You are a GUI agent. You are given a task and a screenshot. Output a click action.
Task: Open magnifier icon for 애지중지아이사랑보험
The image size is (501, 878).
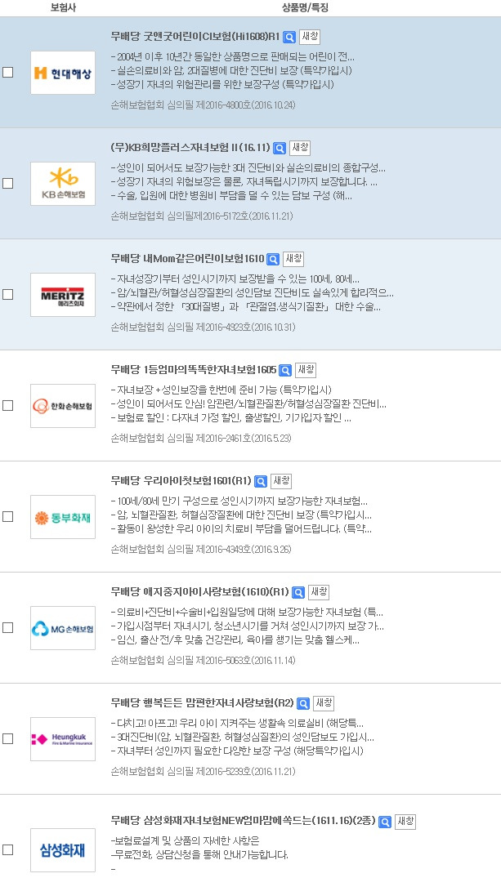point(298,592)
